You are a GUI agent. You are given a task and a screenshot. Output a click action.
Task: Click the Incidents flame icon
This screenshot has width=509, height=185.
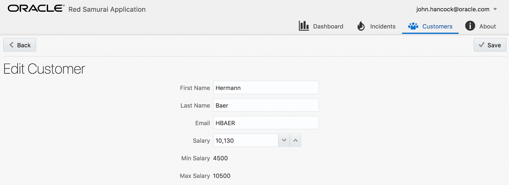(x=361, y=26)
